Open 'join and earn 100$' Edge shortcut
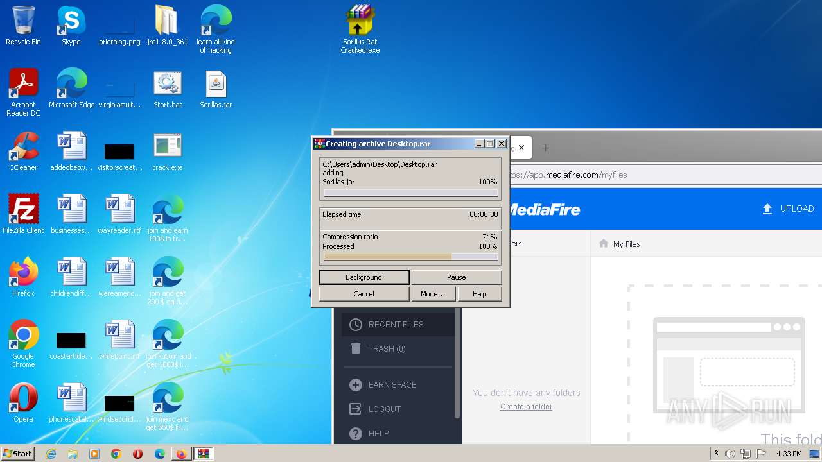822x462 pixels. click(167, 218)
